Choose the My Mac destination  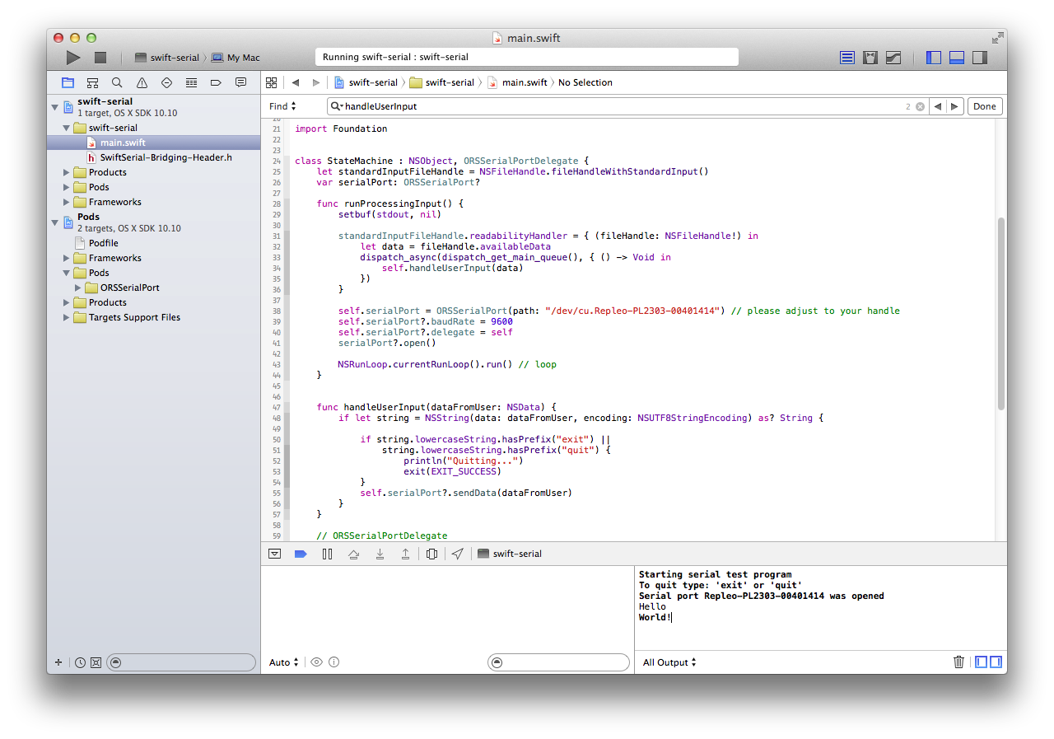click(236, 58)
